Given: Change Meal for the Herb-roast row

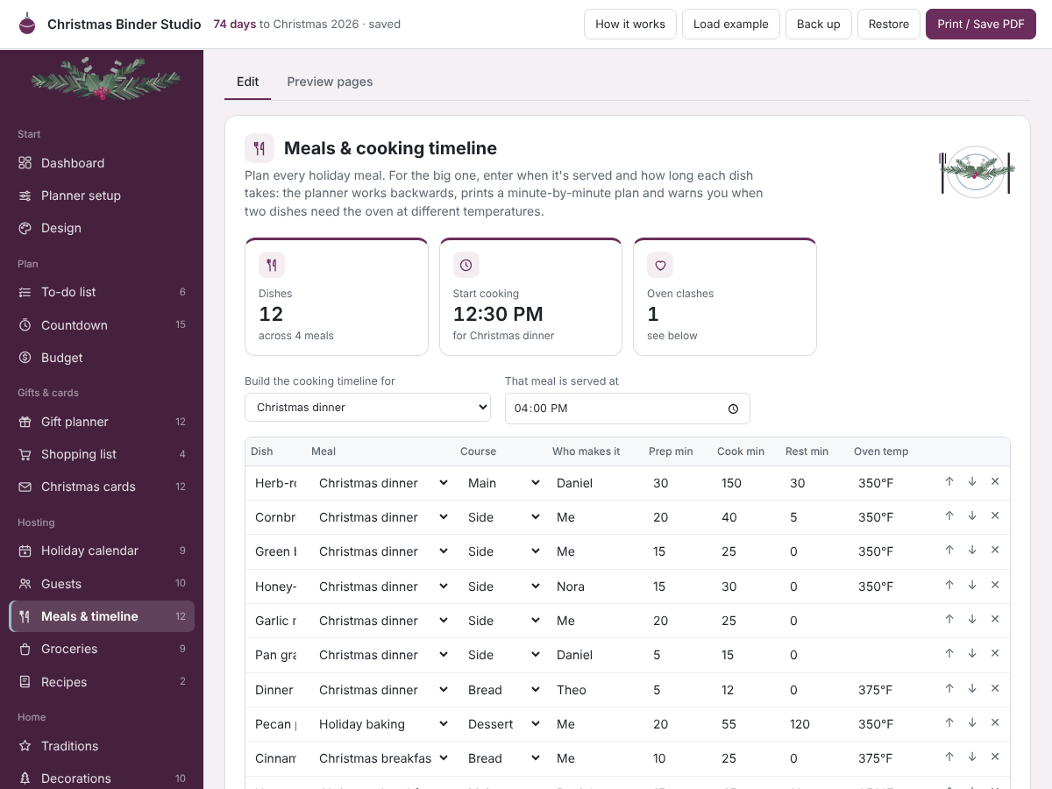Looking at the screenshot, I should [383, 483].
